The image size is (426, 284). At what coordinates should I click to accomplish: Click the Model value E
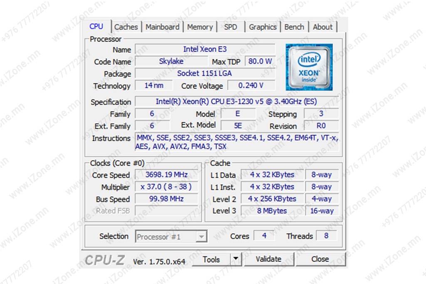pyautogui.click(x=238, y=114)
